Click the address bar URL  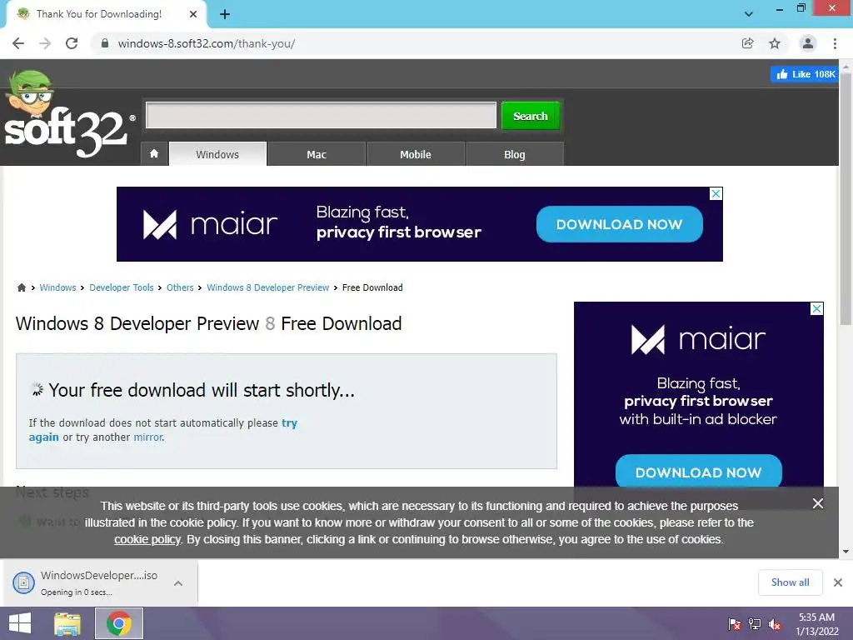point(207,43)
